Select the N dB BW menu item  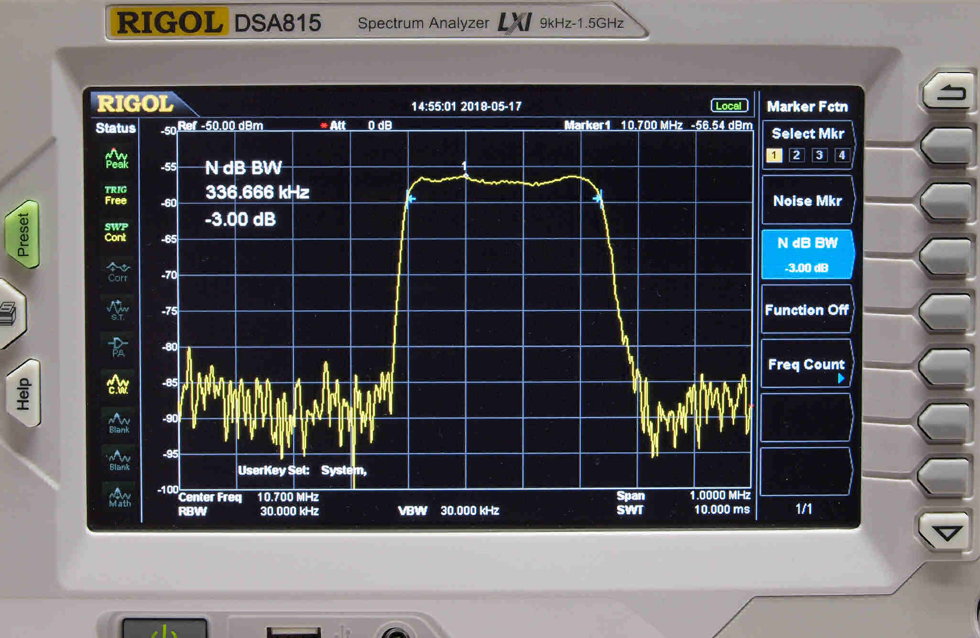pos(807,255)
